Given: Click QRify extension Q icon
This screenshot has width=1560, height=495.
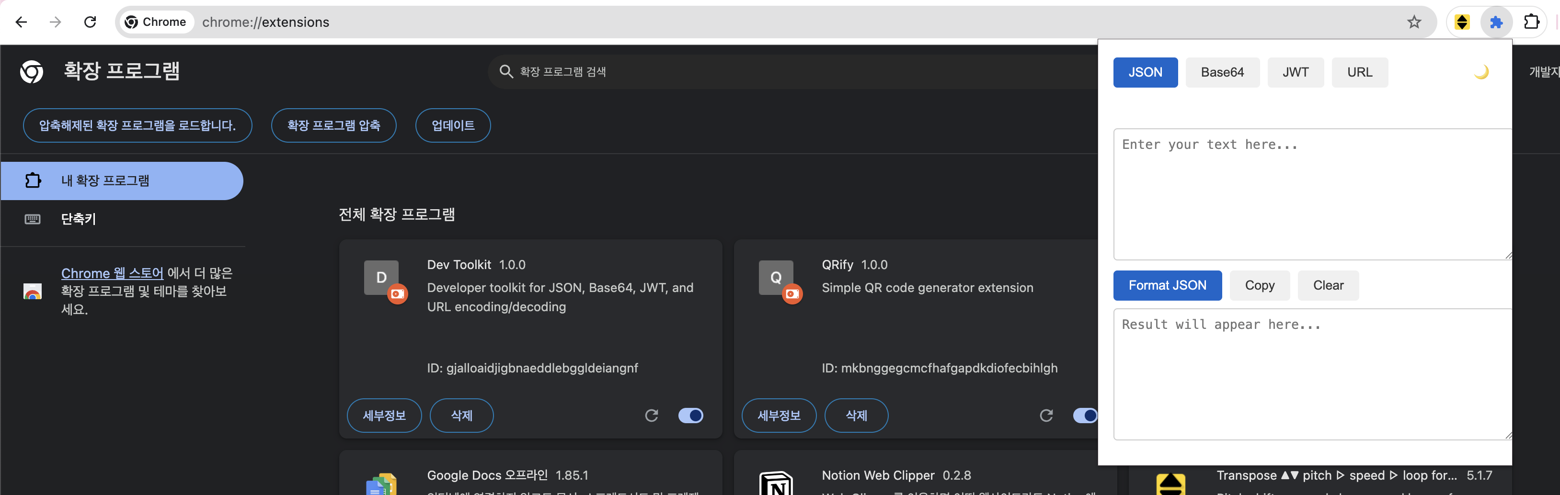Looking at the screenshot, I should point(776,278).
